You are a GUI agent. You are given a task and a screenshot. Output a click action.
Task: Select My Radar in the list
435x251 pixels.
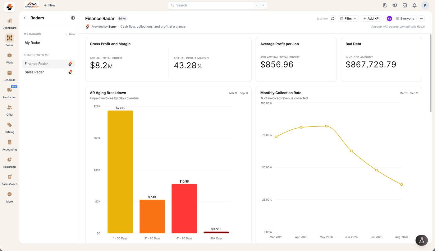(x=48, y=43)
